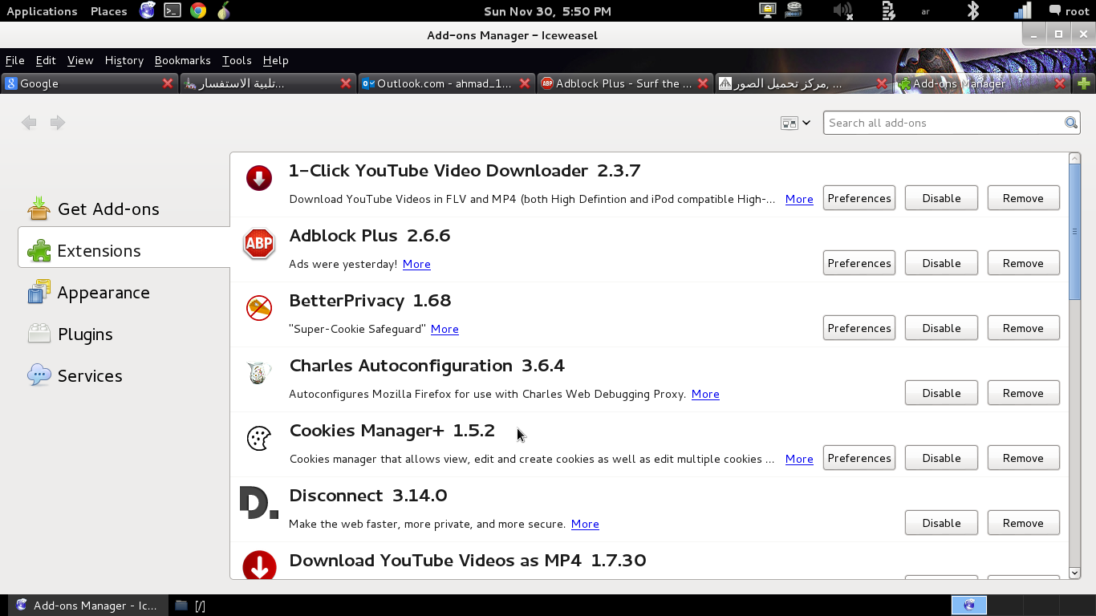Viewport: 1096px width, 616px height.
Task: Click the Bluetooth icon in system tray
Action: [973, 10]
